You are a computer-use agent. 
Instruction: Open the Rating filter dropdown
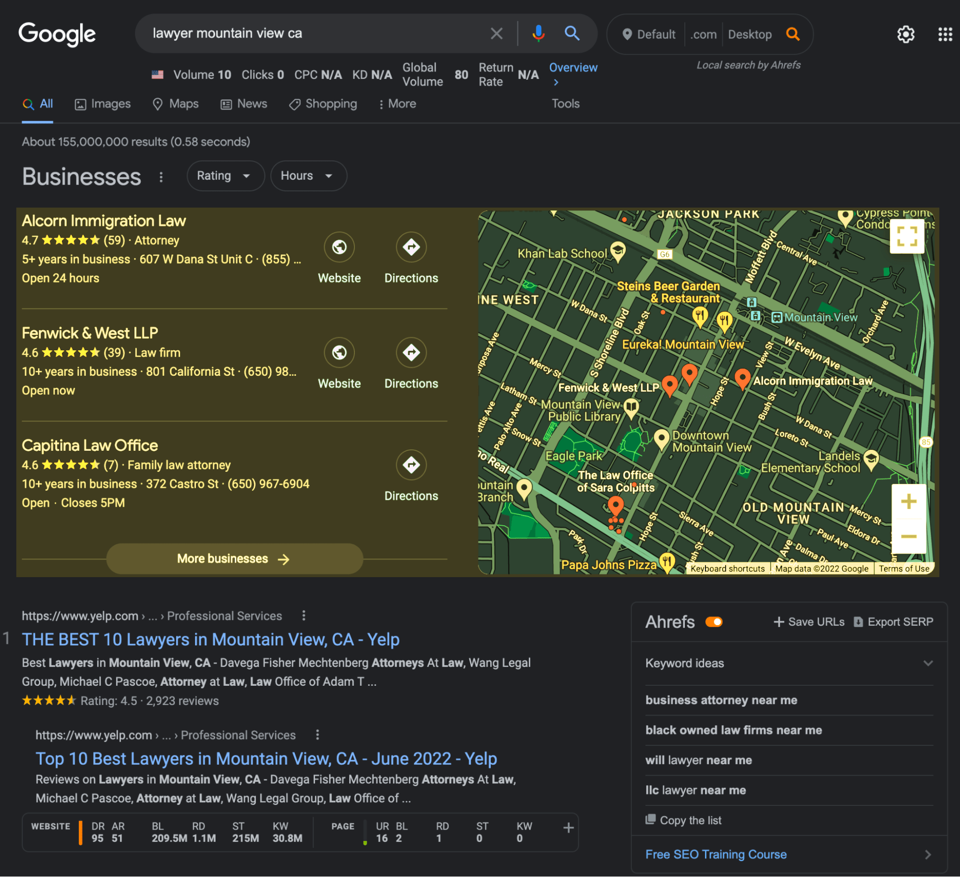tap(221, 176)
